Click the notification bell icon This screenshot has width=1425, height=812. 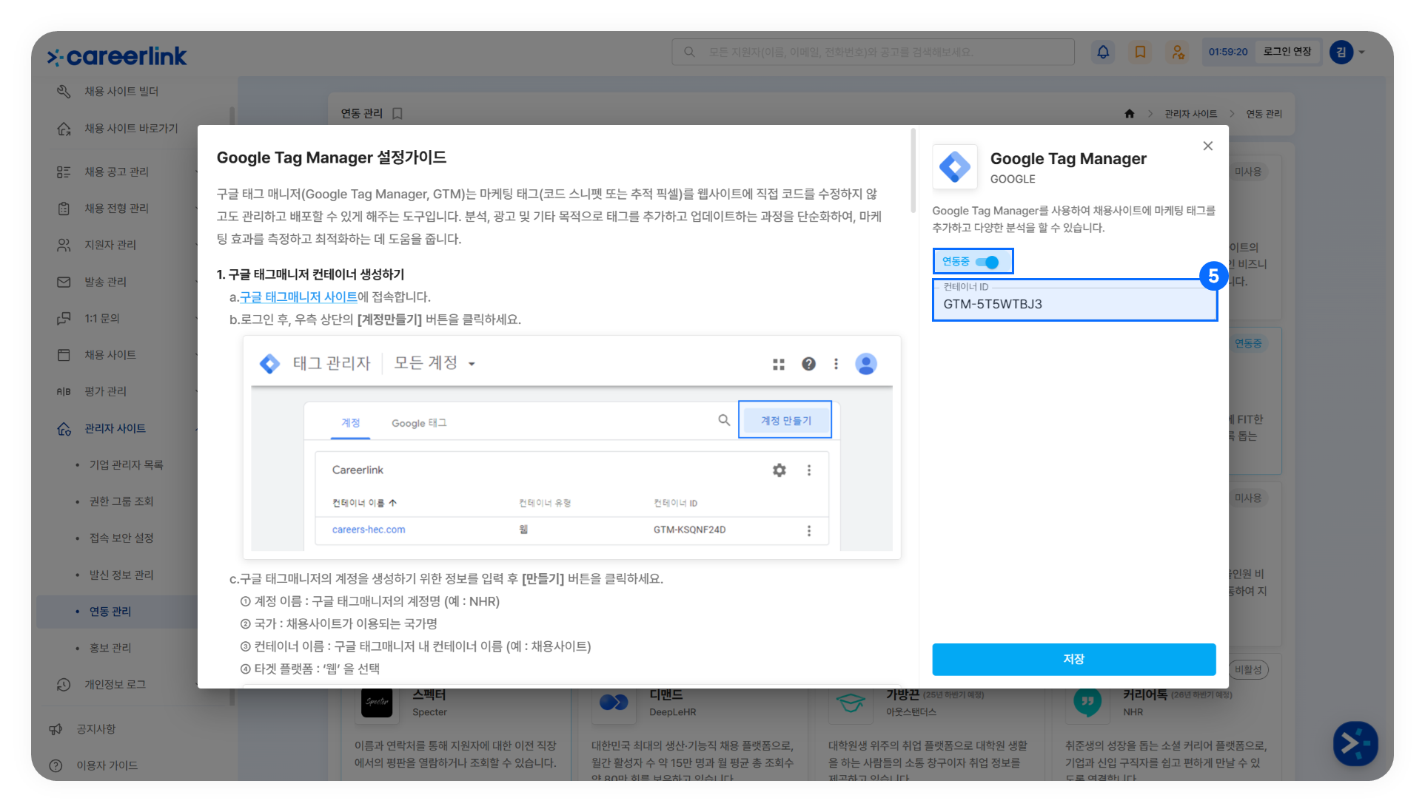(x=1103, y=52)
